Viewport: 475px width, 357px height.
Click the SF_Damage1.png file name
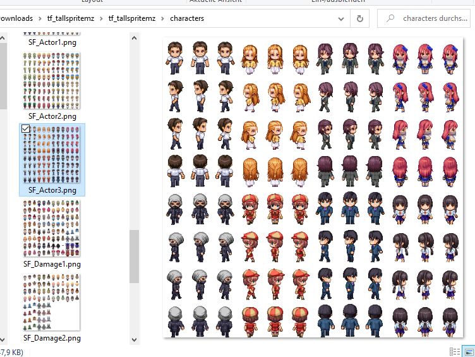52,264
